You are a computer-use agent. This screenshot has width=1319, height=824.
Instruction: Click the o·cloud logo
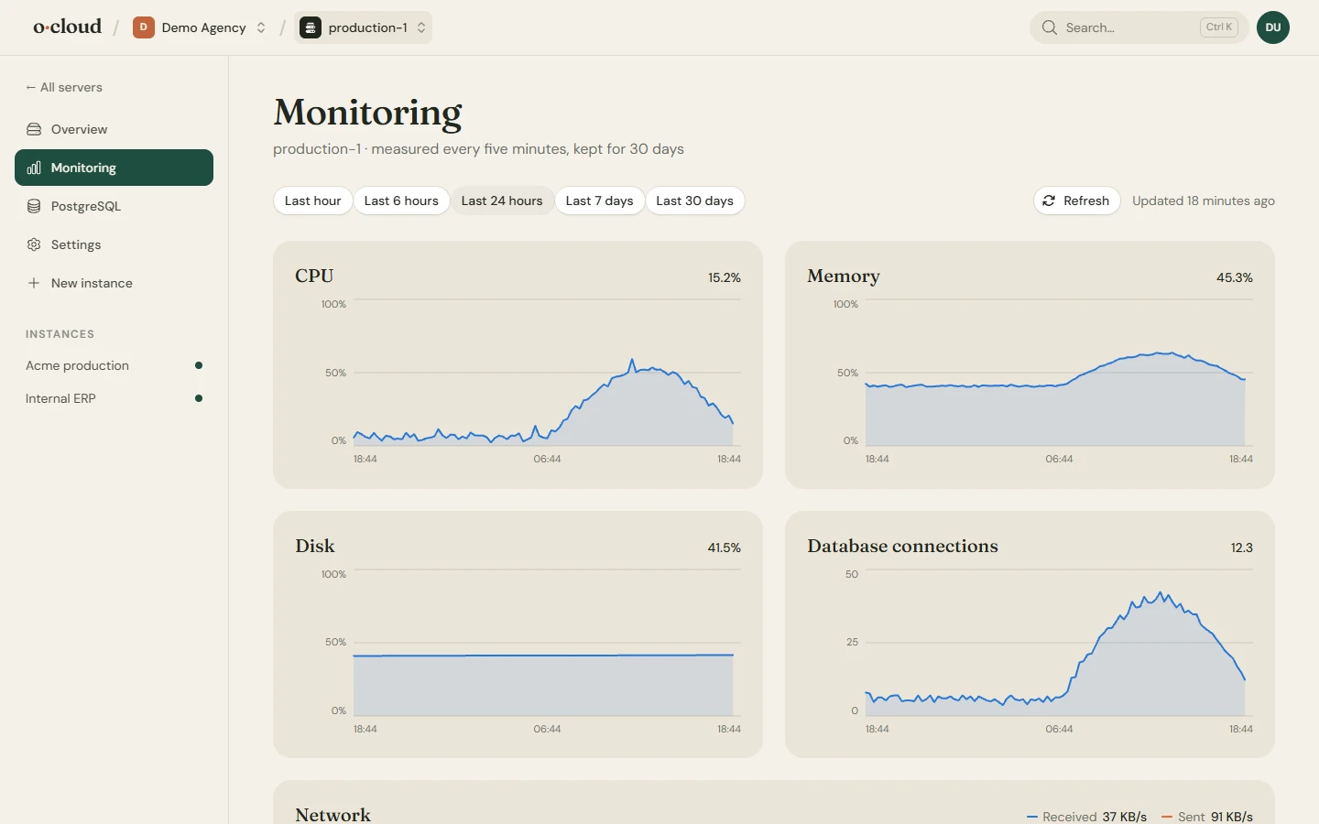click(68, 27)
